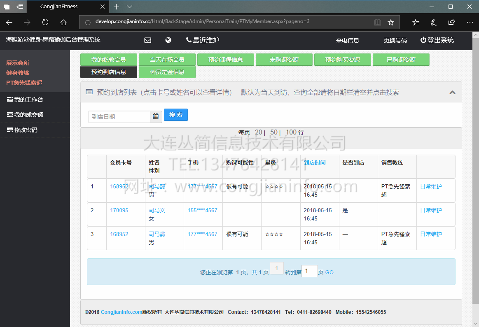
Task: Click 更换号码 in header
Action: click(395, 40)
